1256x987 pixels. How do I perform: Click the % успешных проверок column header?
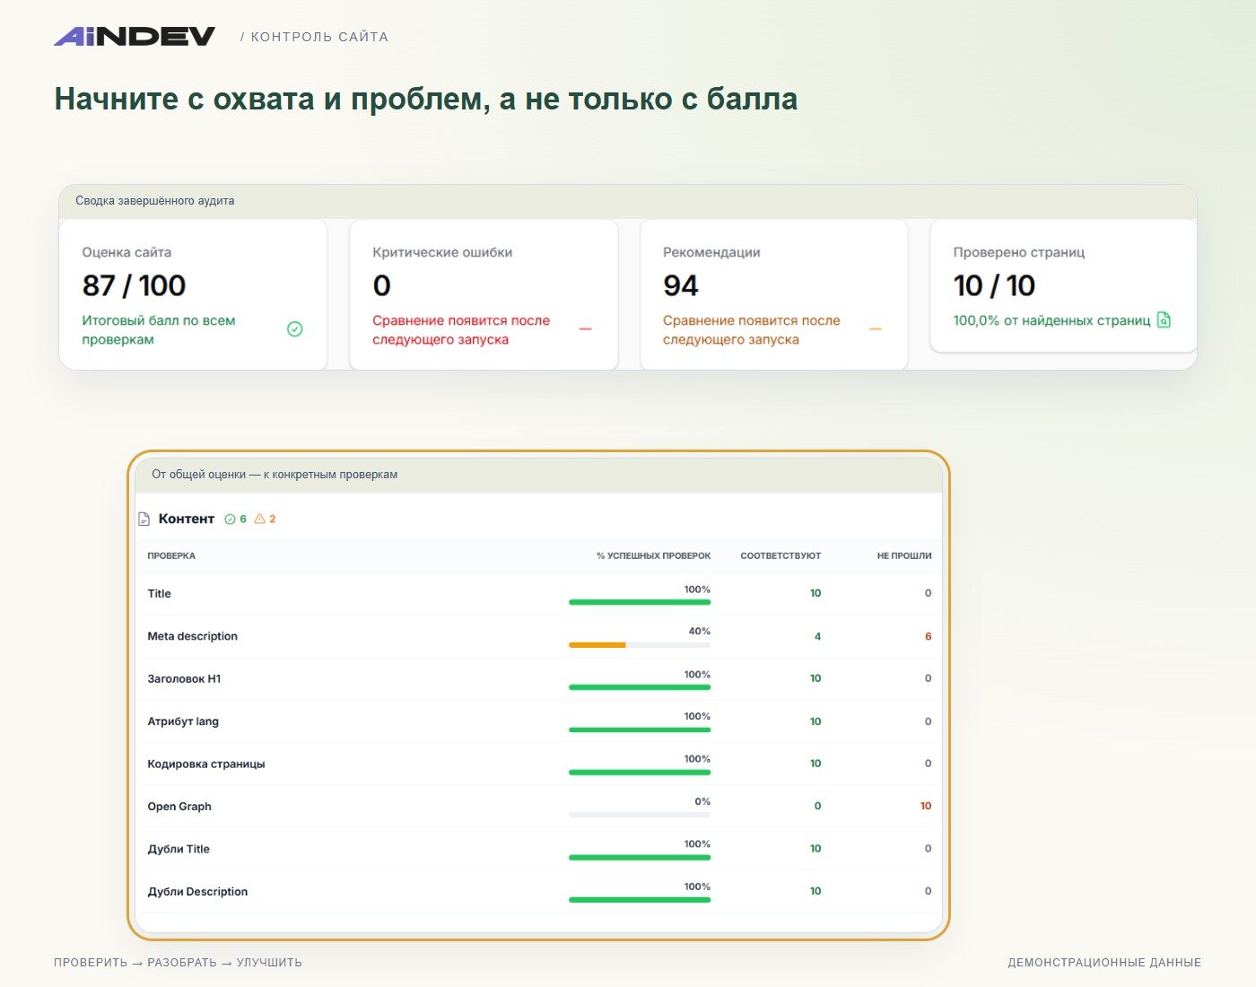653,555
